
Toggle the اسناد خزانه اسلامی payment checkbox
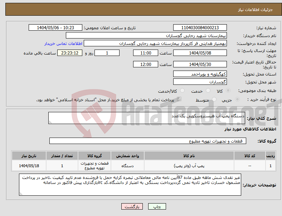click(x=179, y=99)
